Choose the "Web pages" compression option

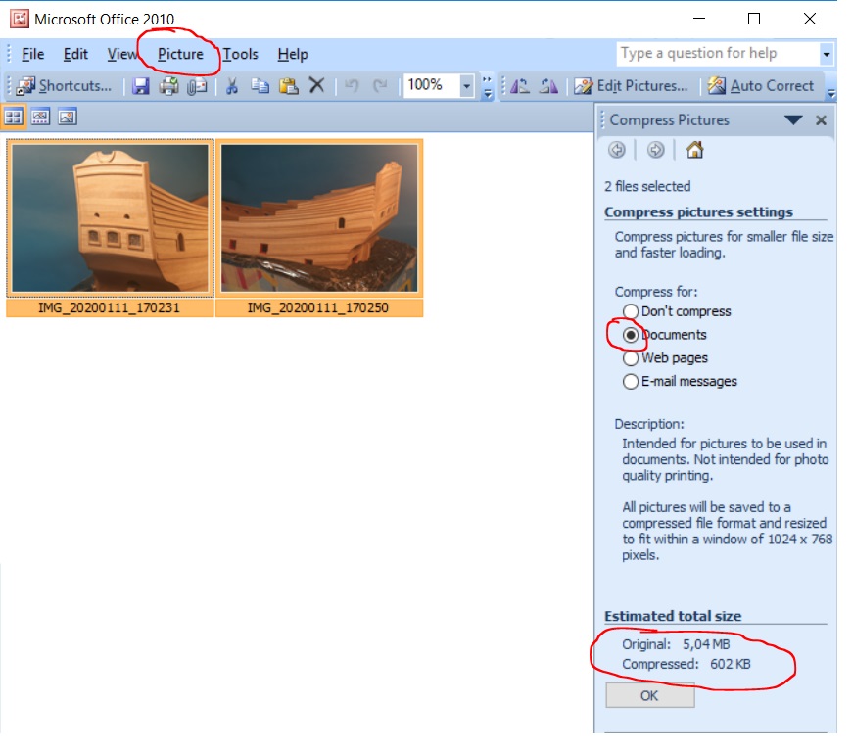[631, 358]
